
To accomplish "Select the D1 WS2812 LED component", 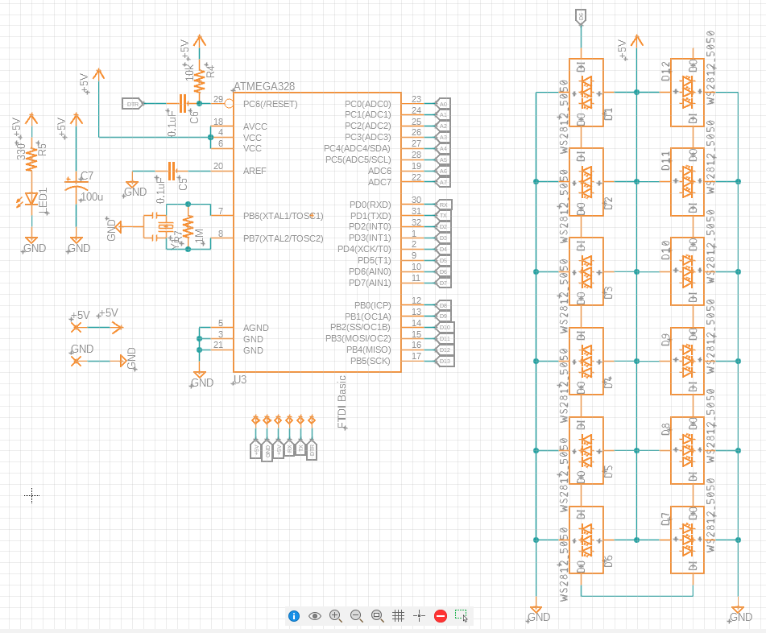I will (586, 93).
